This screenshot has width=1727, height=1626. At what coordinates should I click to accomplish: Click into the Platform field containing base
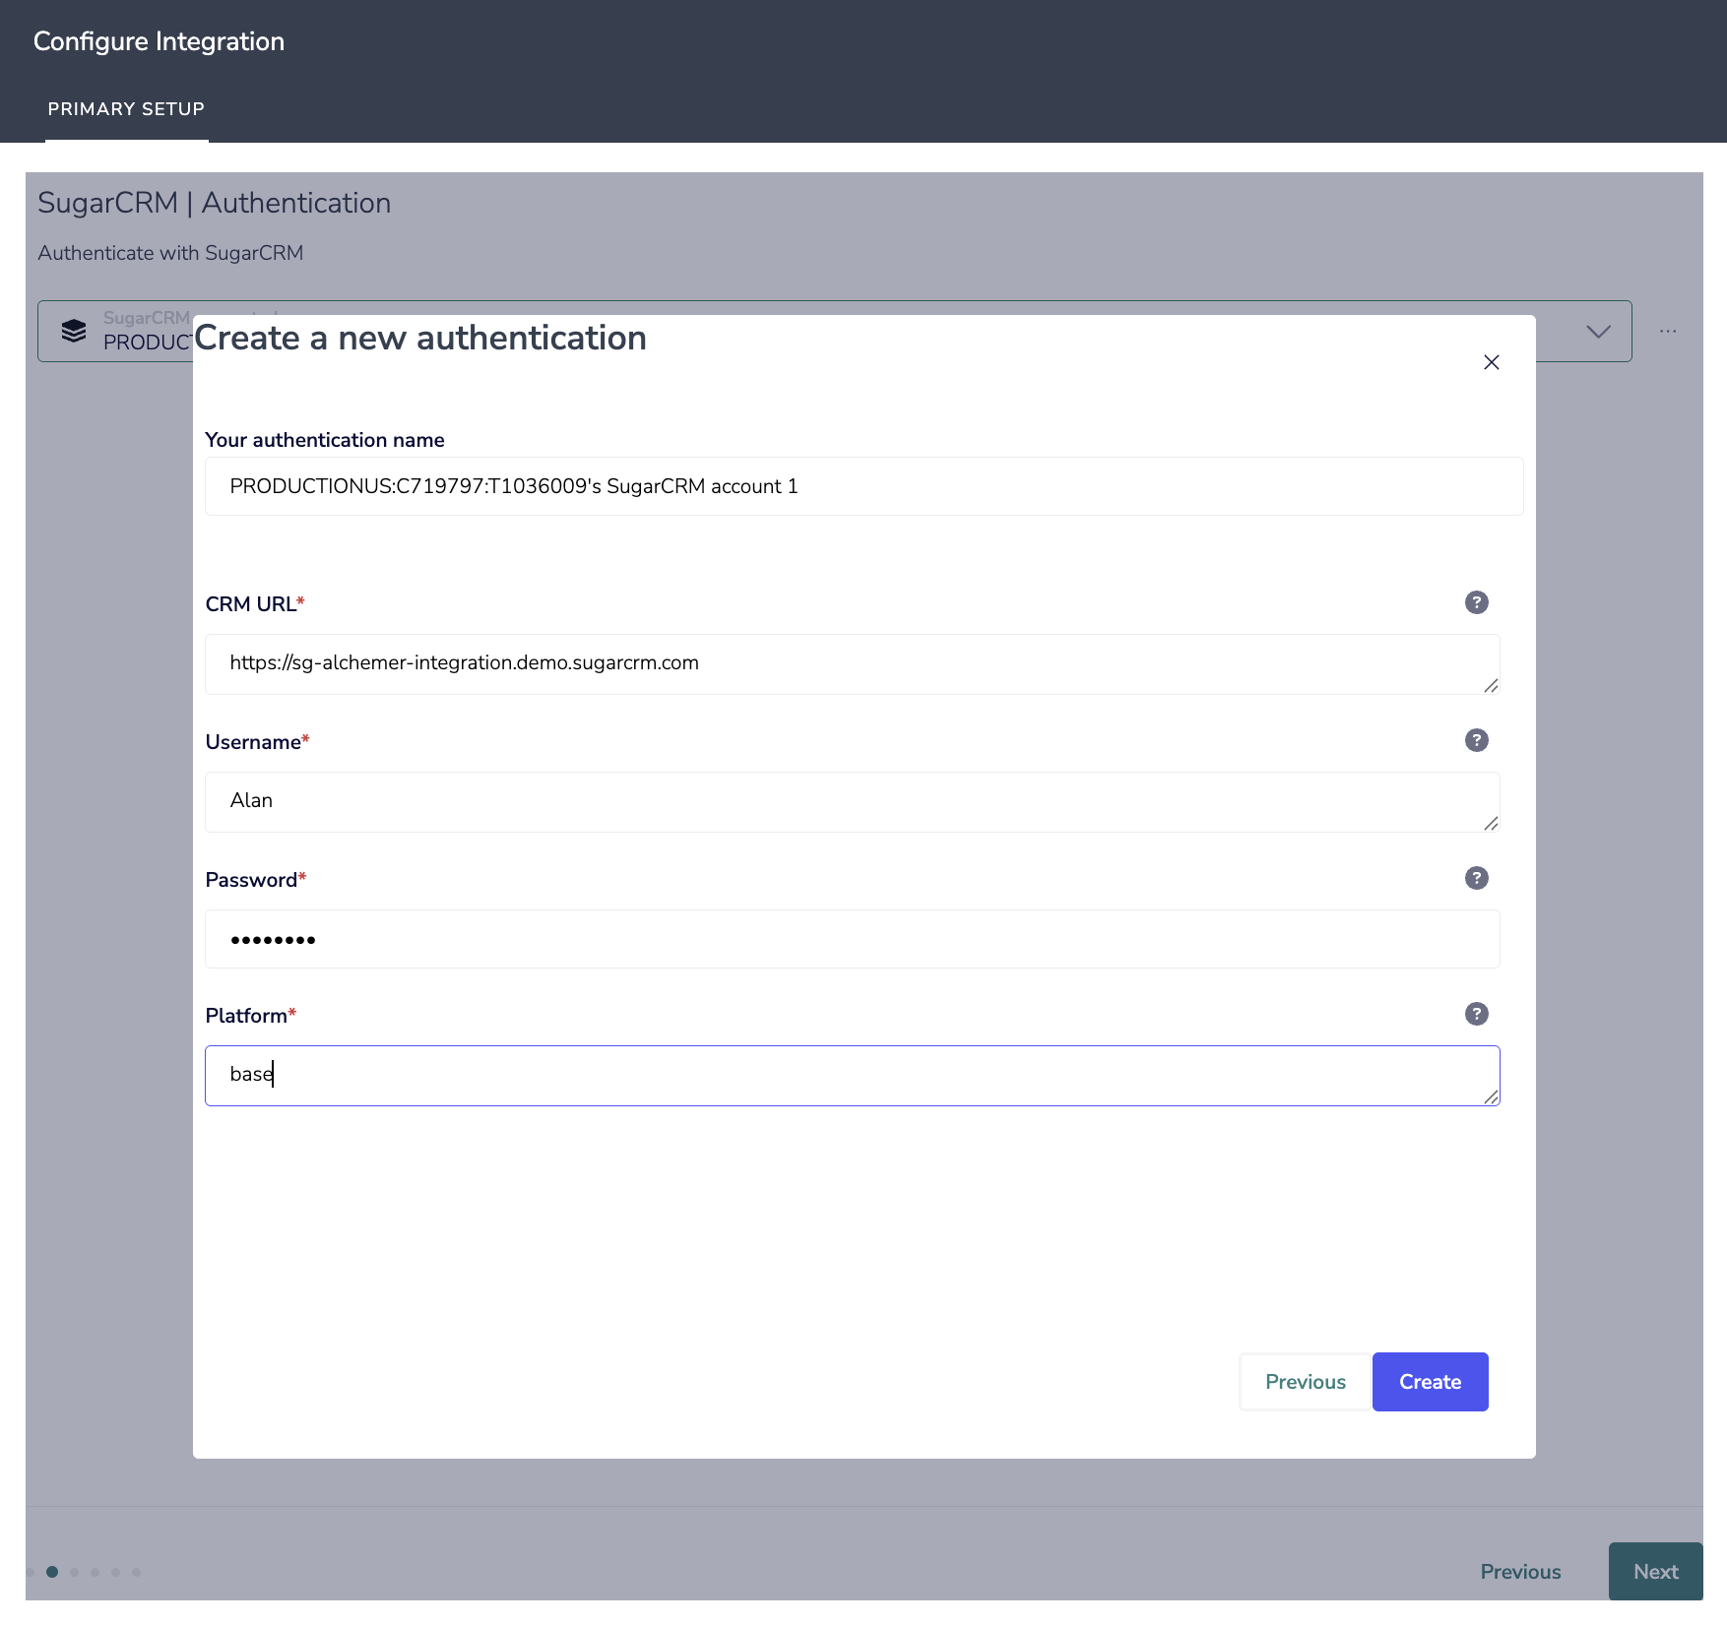852,1076
